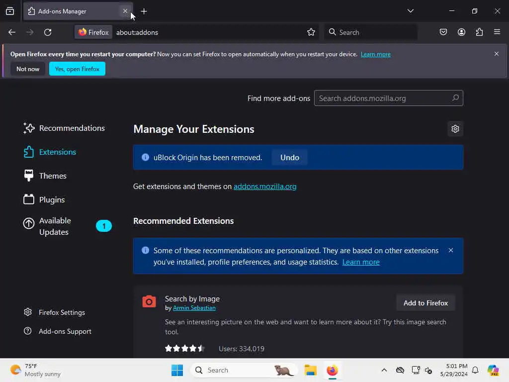Open the clock and date flyout
This screenshot has width=509, height=382.
pos(454,370)
